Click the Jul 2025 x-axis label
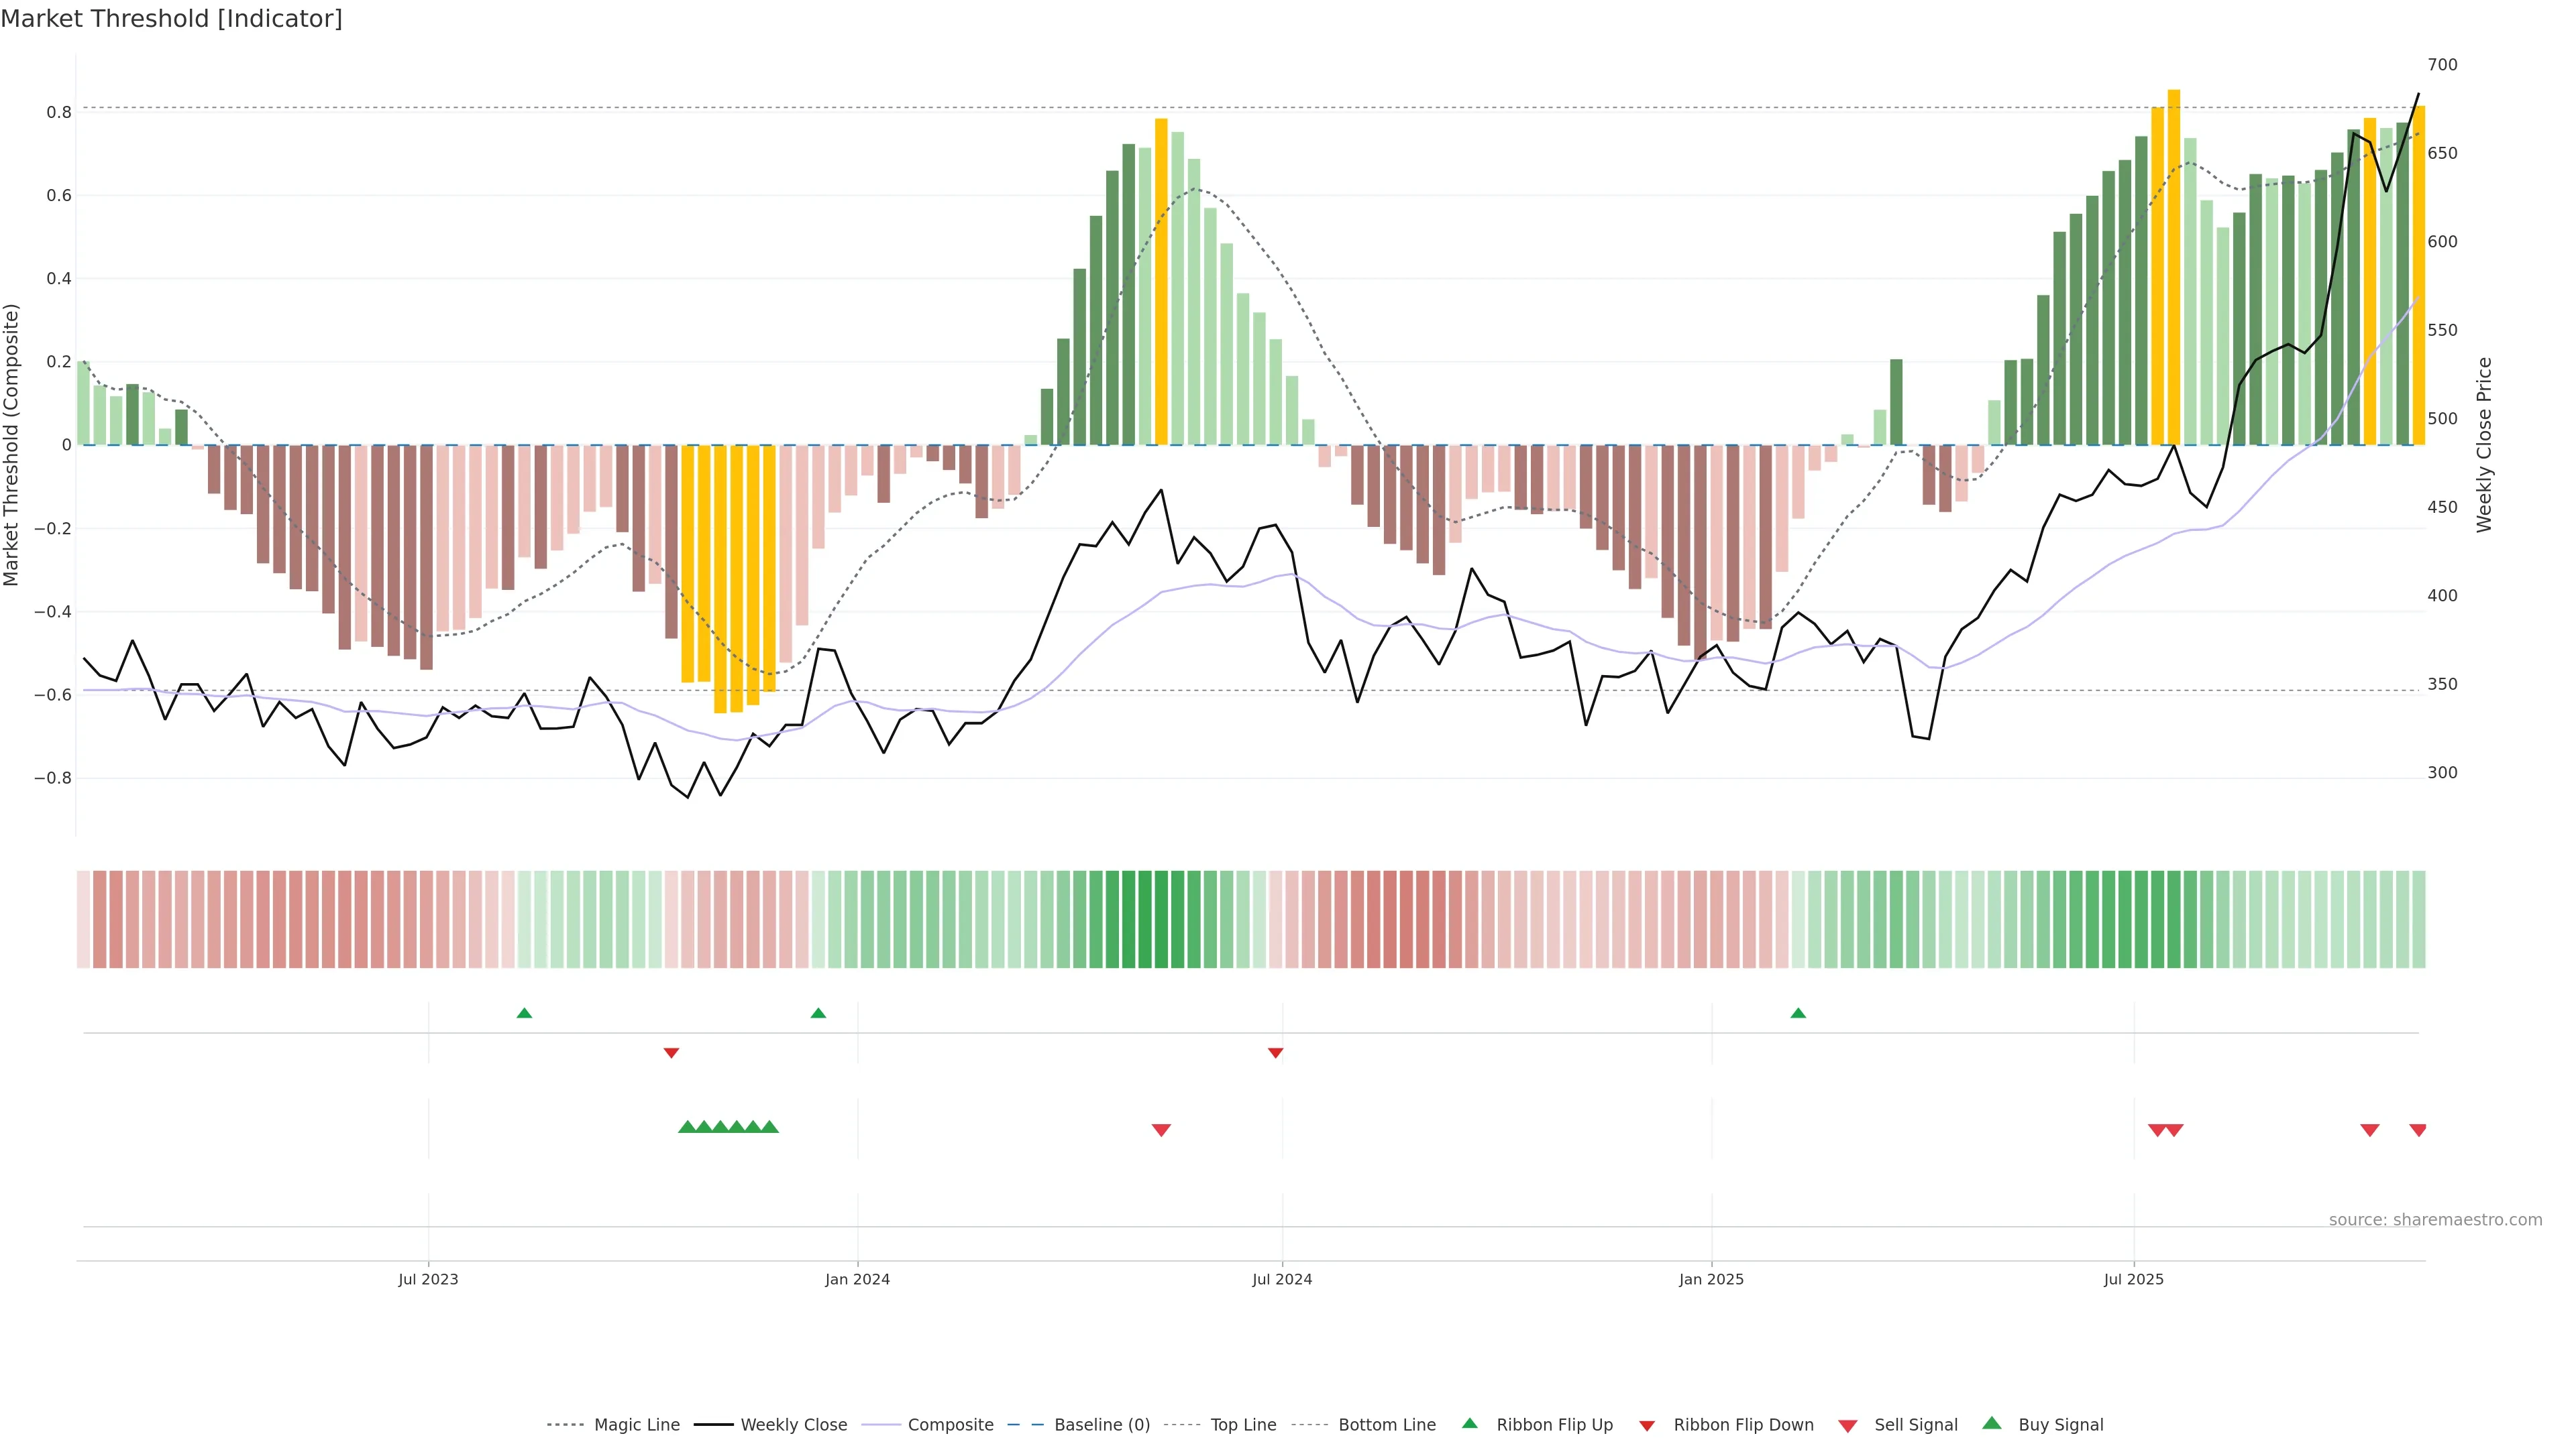This screenshot has width=2576, height=1448. [2133, 1279]
